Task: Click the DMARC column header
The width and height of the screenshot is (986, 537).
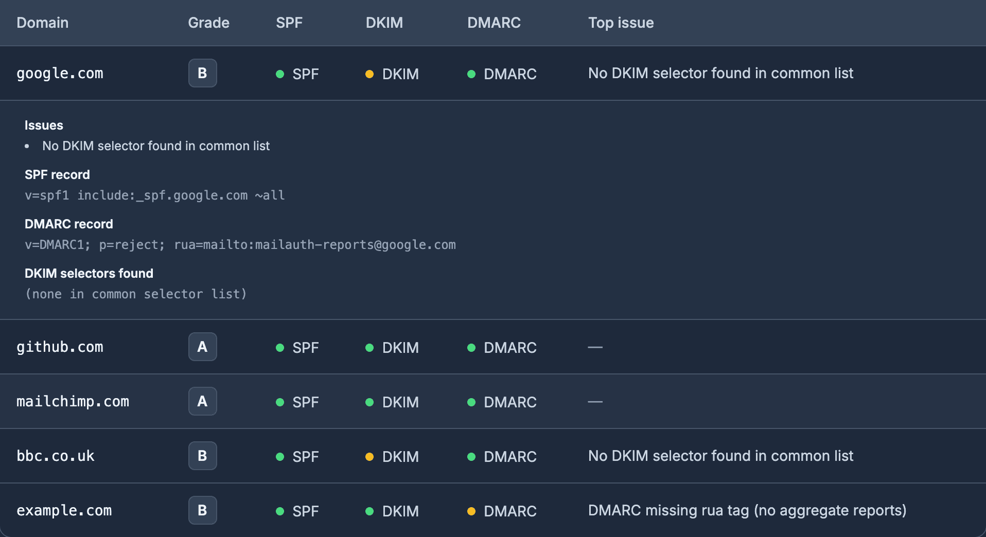Action: pyautogui.click(x=494, y=23)
